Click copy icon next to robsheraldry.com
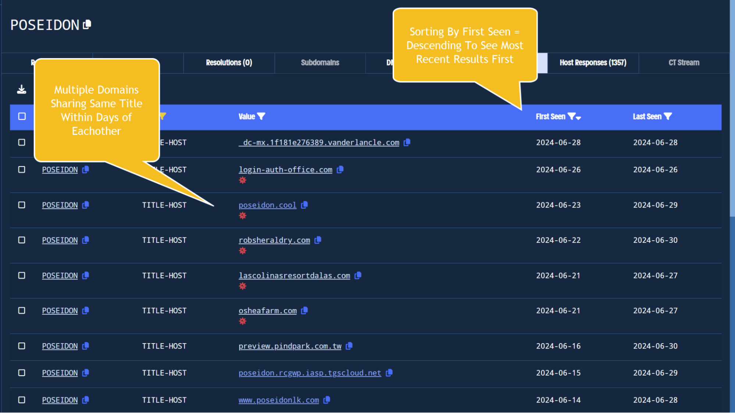The image size is (735, 413). pyautogui.click(x=319, y=240)
